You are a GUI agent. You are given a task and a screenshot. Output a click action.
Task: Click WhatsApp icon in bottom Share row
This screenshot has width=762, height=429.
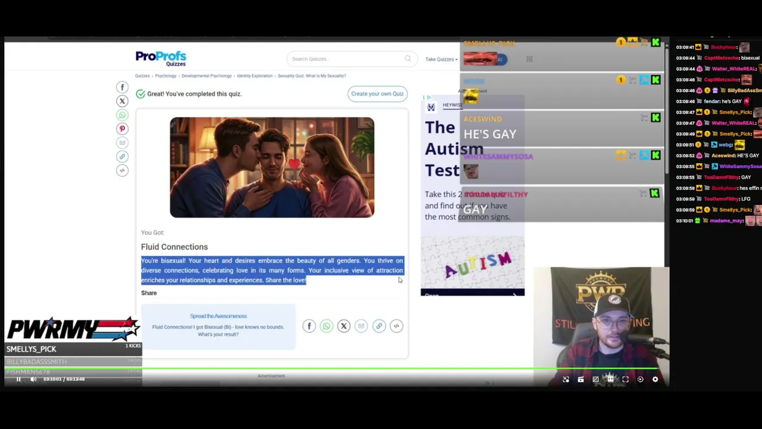coord(326,326)
